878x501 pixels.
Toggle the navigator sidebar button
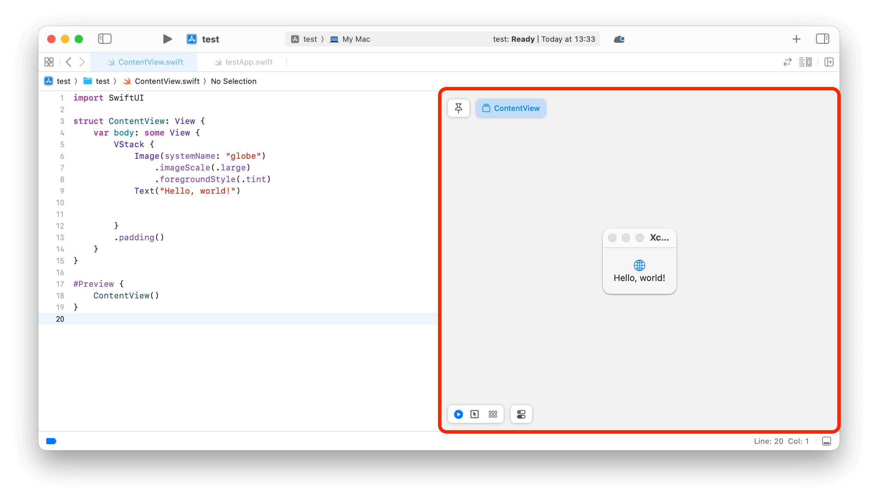pyautogui.click(x=105, y=39)
